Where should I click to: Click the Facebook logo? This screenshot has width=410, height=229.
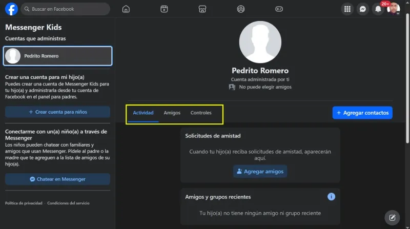click(x=11, y=9)
